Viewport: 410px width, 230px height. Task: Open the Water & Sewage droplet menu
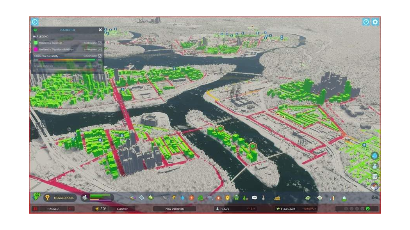point(182,198)
